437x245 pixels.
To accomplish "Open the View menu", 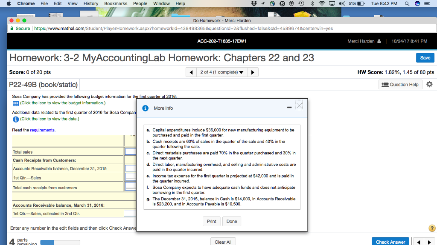I will [x=73, y=3].
